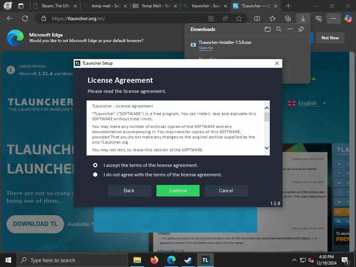Open Edge Settings and more menu
356x267 pixels.
333,18
